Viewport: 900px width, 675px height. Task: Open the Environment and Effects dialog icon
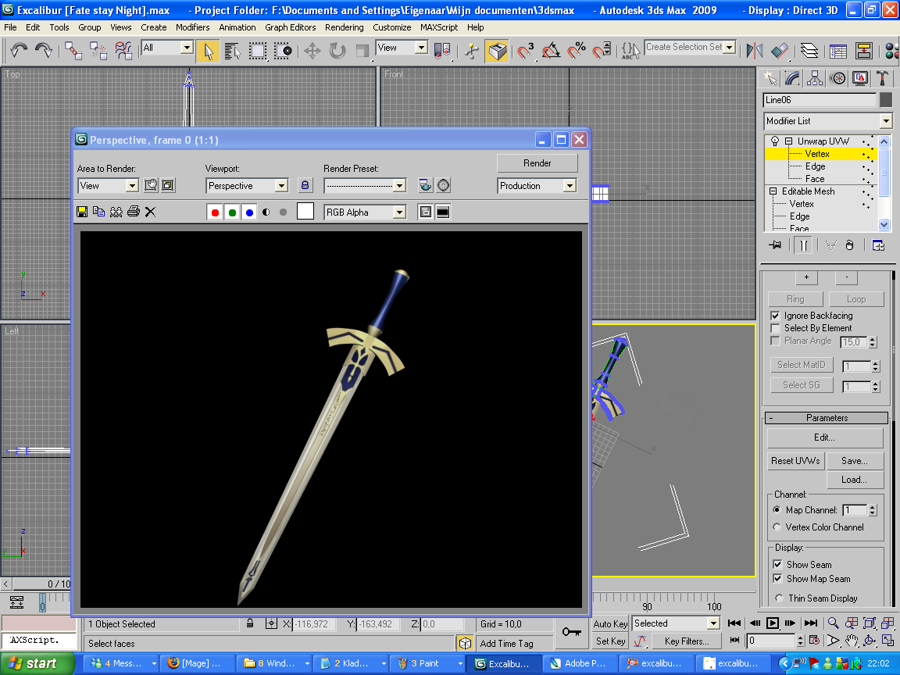444,185
